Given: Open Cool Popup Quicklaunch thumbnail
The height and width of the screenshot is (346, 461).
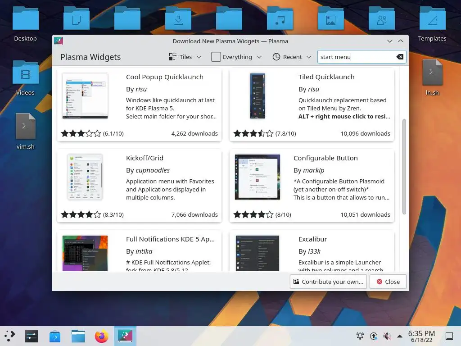Looking at the screenshot, I should pos(85,96).
